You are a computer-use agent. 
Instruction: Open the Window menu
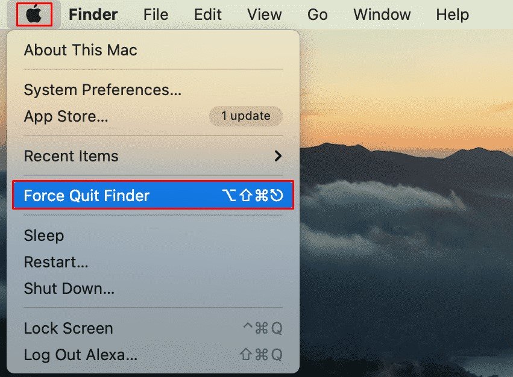click(x=382, y=14)
